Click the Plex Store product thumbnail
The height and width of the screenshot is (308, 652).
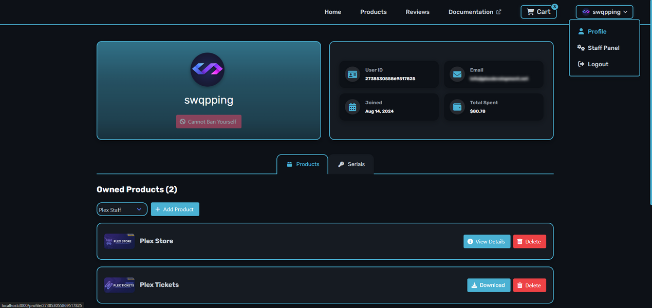pos(119,241)
